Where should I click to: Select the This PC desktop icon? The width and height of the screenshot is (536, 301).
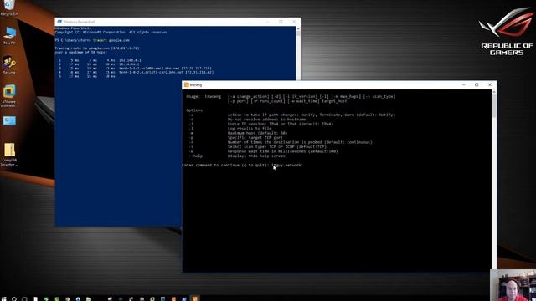point(9,36)
